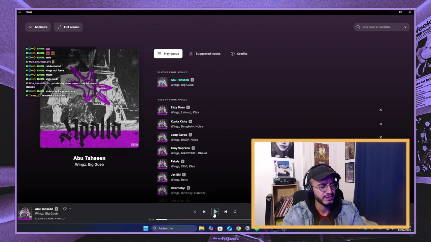Click the Rechercher taskbar search box
This screenshot has height=242, width=431.
(x=173, y=229)
